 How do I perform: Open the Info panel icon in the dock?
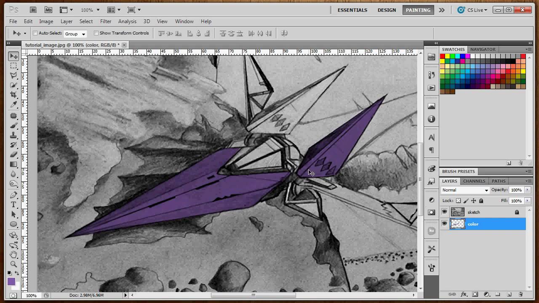click(x=431, y=119)
